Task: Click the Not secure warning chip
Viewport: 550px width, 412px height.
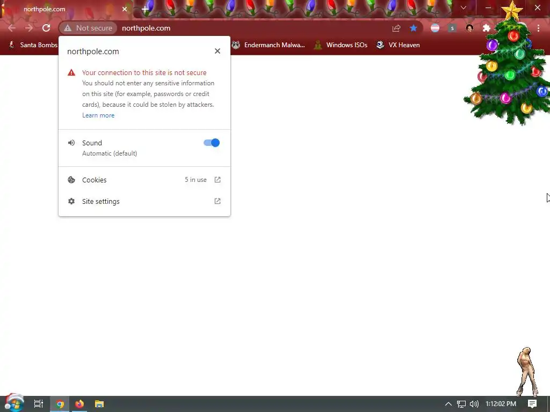Action: click(x=88, y=28)
